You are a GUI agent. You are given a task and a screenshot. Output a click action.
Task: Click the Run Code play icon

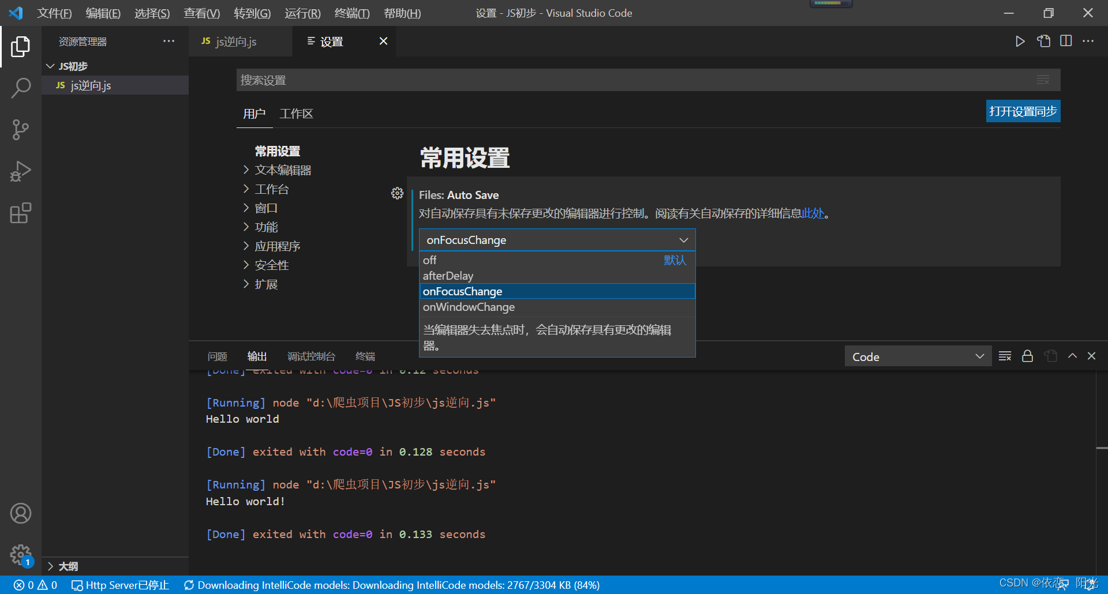tap(1020, 41)
